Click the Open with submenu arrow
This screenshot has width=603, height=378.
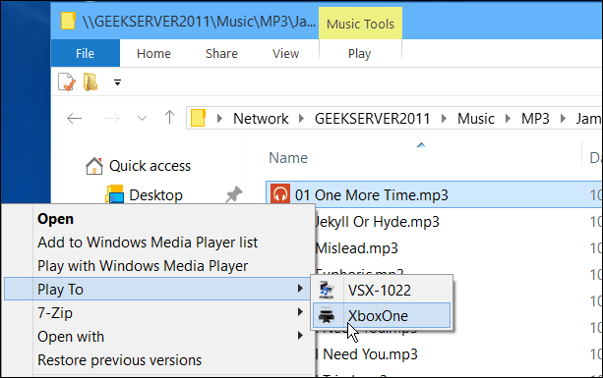pyautogui.click(x=300, y=336)
